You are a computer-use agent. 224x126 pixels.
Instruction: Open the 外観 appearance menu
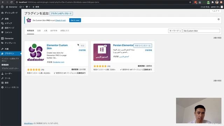point(5,49)
